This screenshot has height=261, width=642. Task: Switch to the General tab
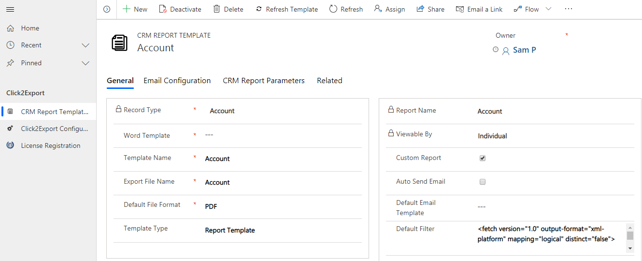[x=120, y=81]
